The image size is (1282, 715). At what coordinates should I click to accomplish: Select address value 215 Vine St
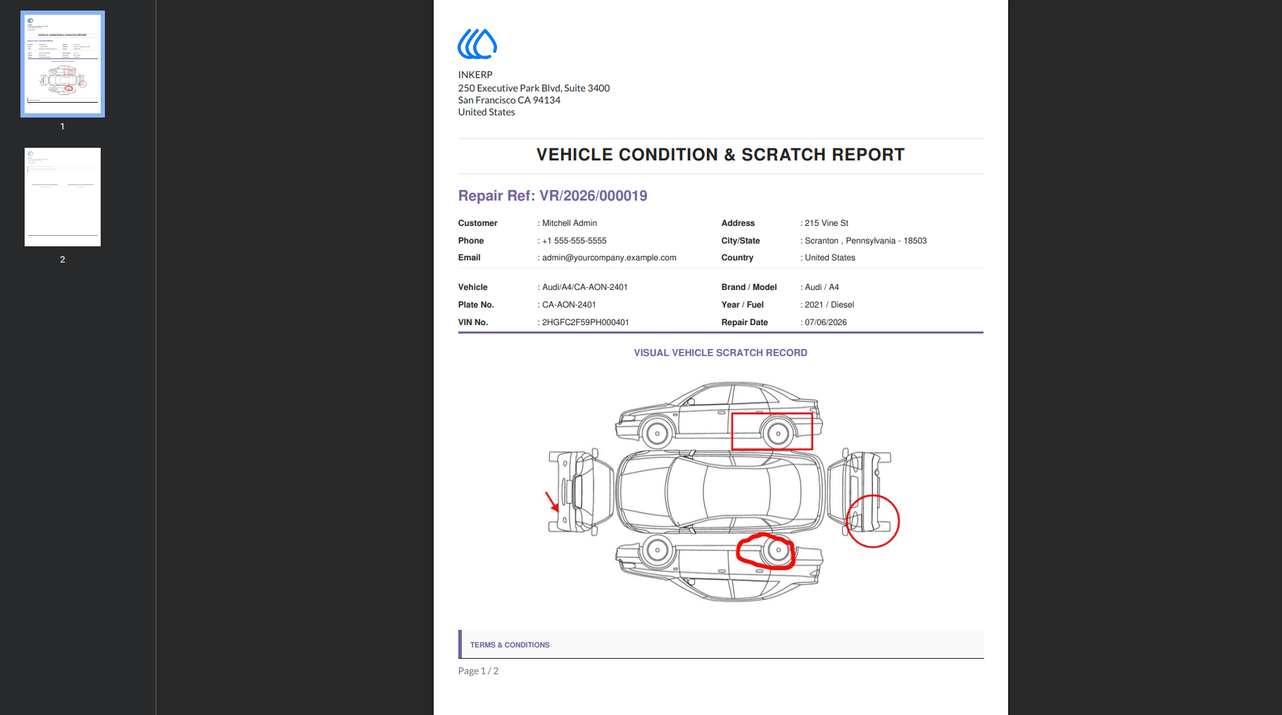click(827, 223)
